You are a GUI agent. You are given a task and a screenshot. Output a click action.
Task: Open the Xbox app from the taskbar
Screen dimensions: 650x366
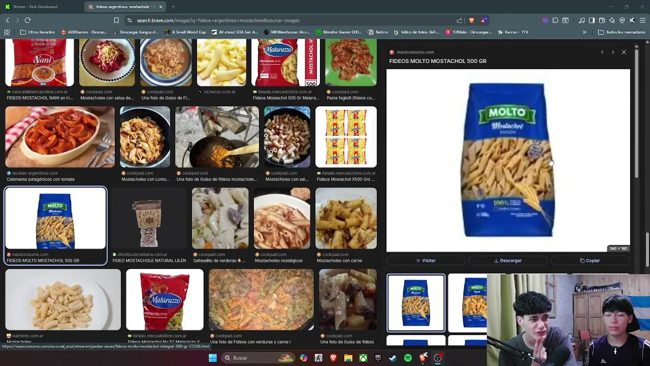(x=363, y=358)
